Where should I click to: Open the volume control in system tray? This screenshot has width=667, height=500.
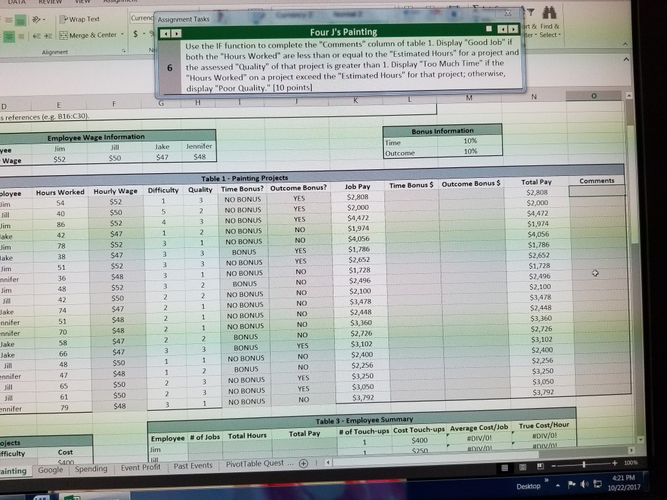click(x=584, y=483)
